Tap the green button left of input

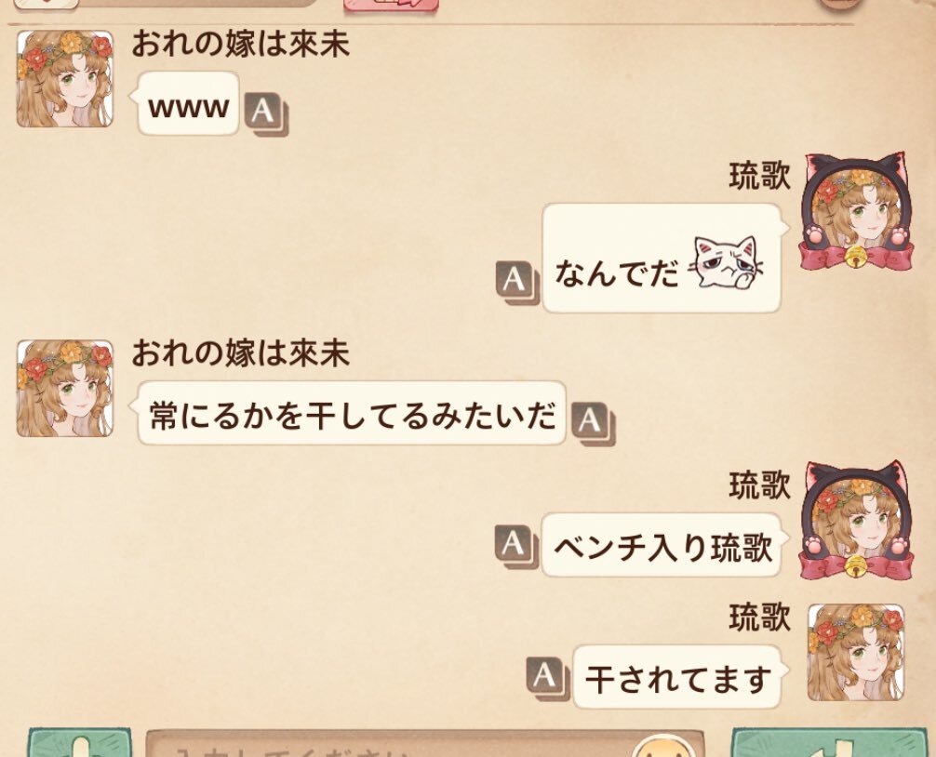[x=79, y=743]
